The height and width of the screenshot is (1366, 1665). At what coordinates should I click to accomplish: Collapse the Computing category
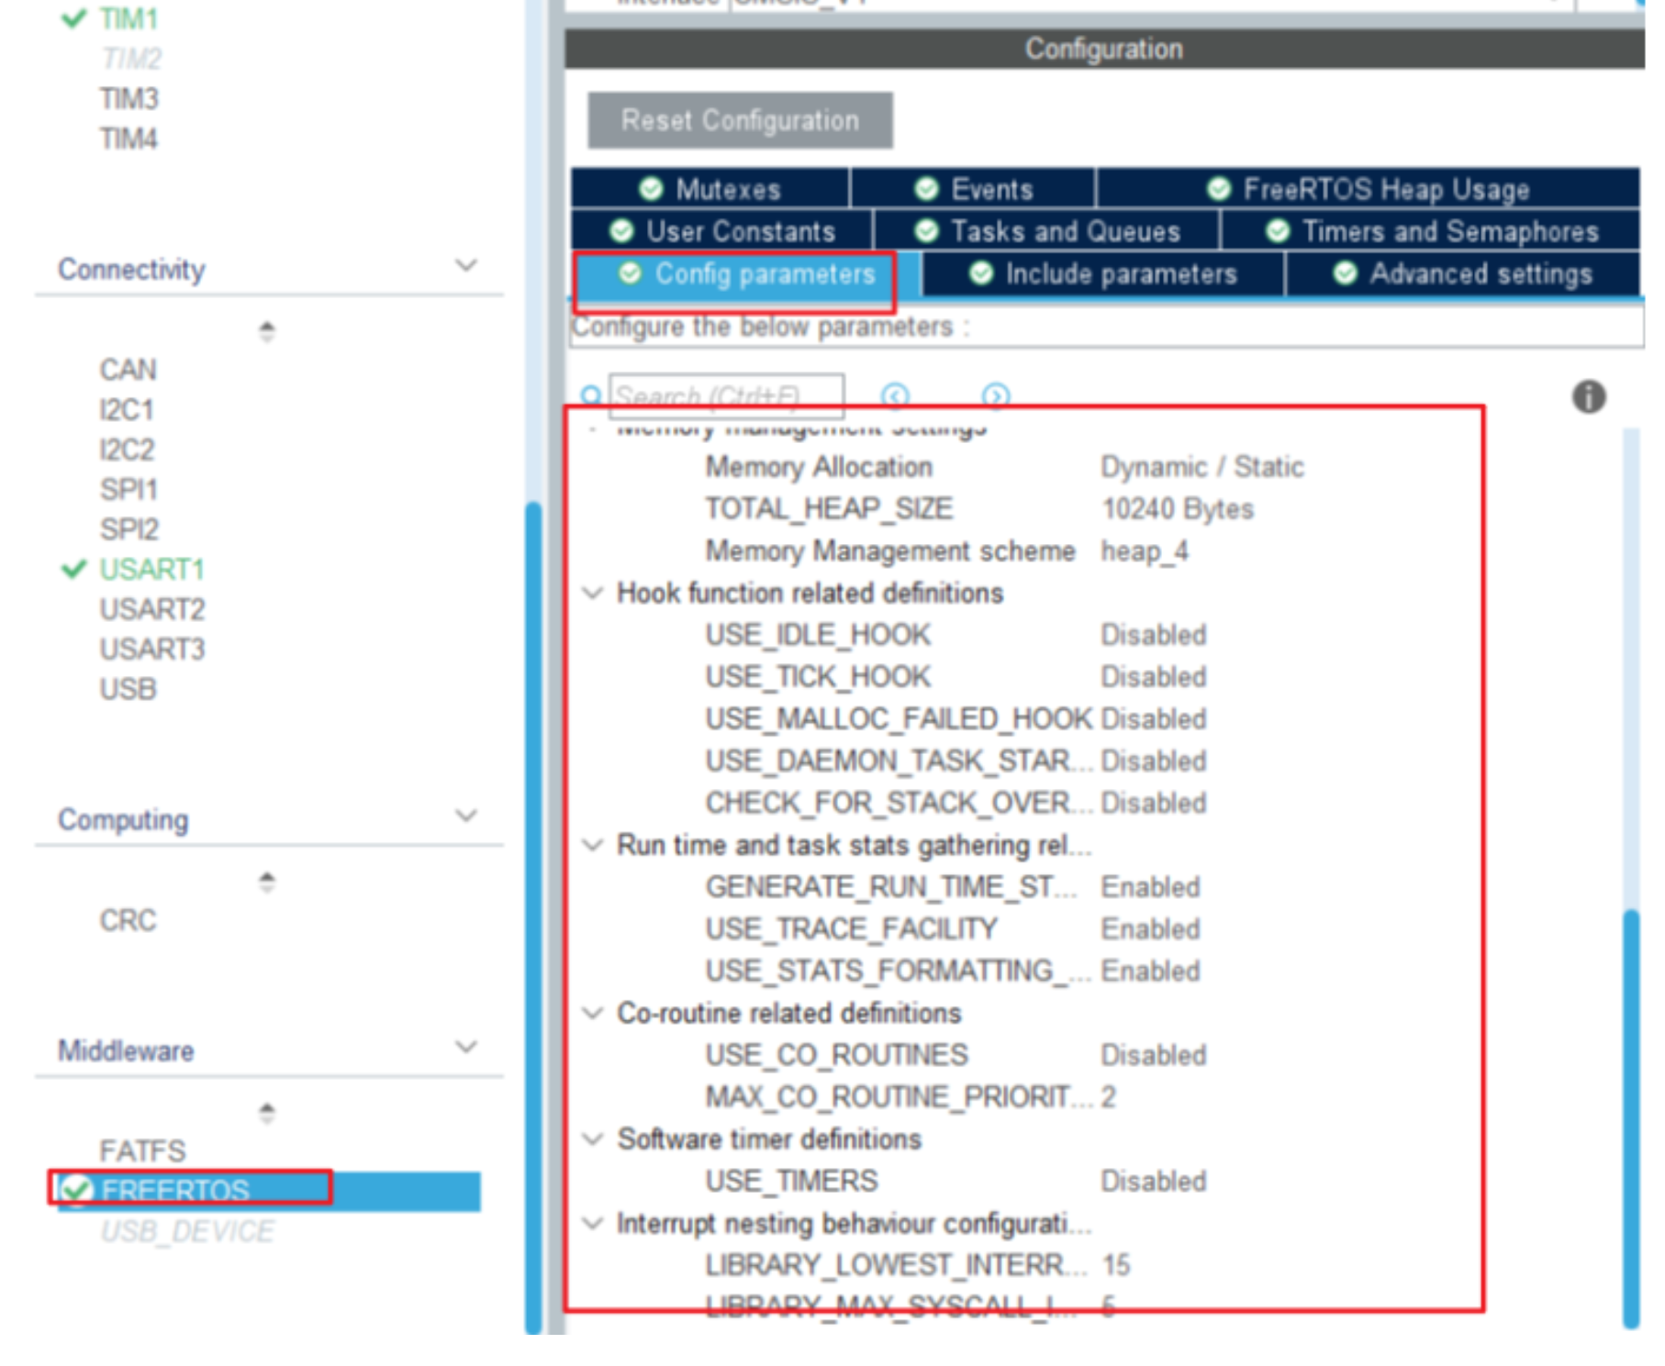point(466,816)
